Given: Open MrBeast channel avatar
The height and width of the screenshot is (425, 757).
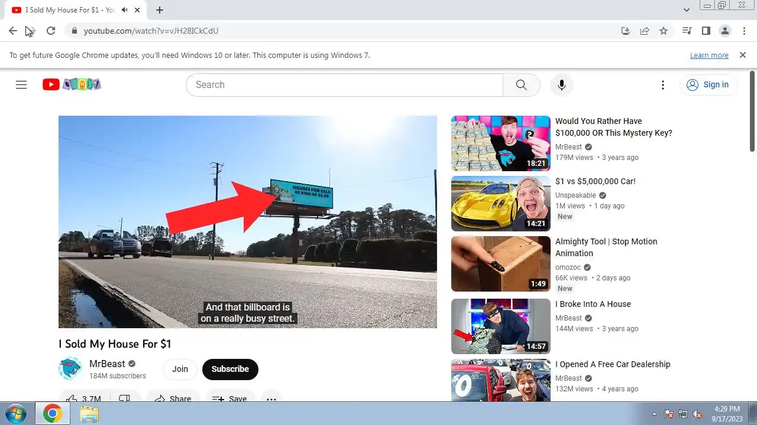Looking at the screenshot, I should (70, 369).
